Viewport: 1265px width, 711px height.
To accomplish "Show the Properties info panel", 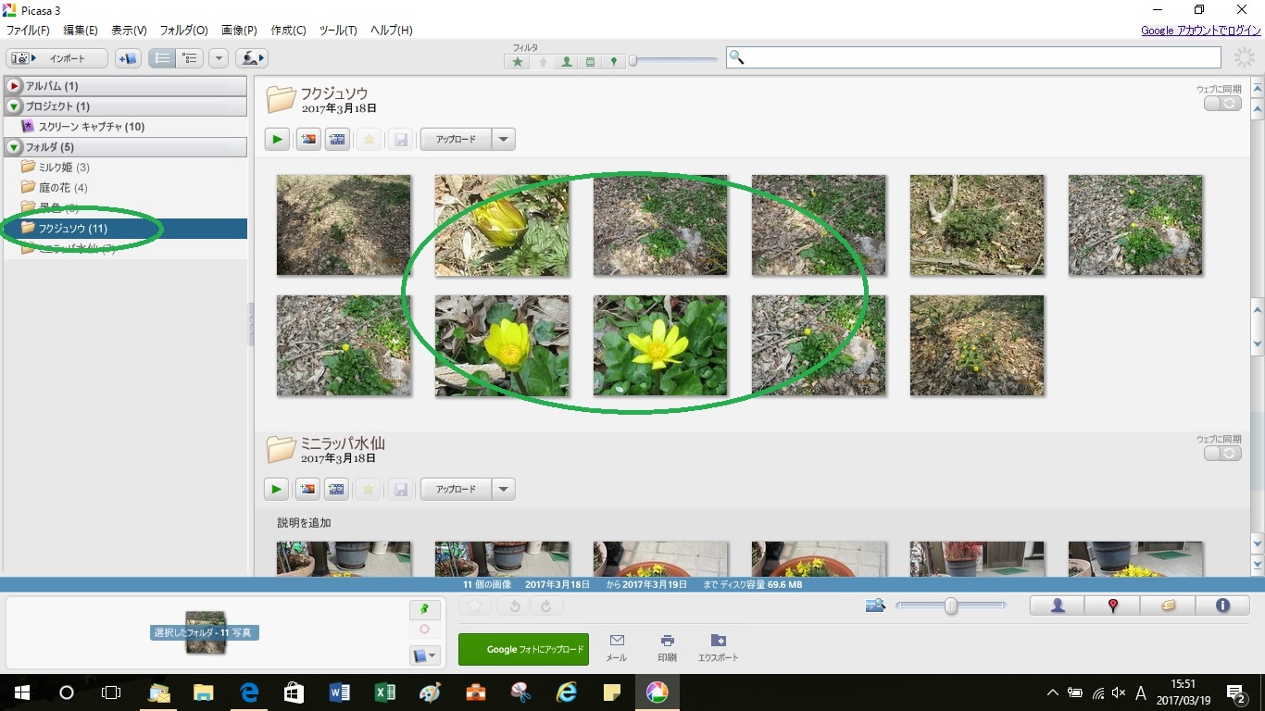I will click(x=1222, y=605).
